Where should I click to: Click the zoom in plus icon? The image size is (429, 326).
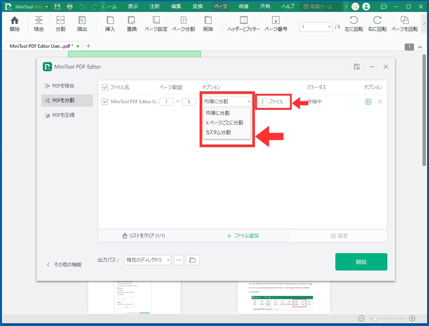coord(412,318)
